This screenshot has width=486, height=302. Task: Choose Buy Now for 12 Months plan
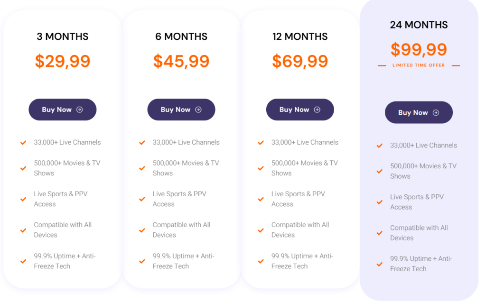coord(299,110)
